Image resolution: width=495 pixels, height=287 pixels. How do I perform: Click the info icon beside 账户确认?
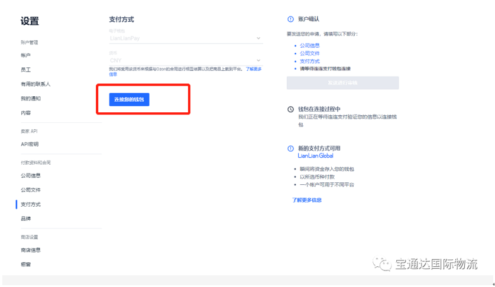pyautogui.click(x=290, y=19)
